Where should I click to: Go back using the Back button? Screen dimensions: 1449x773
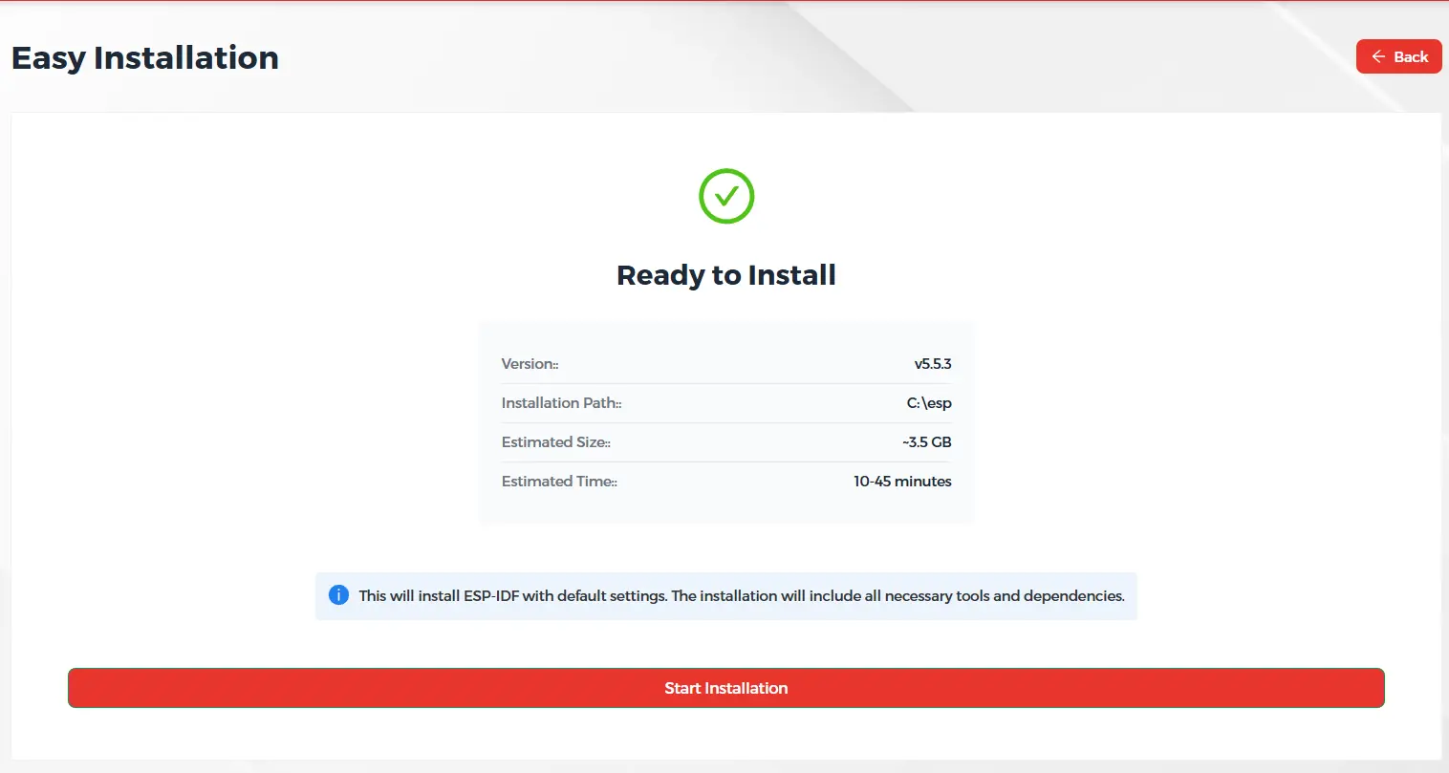tap(1398, 57)
